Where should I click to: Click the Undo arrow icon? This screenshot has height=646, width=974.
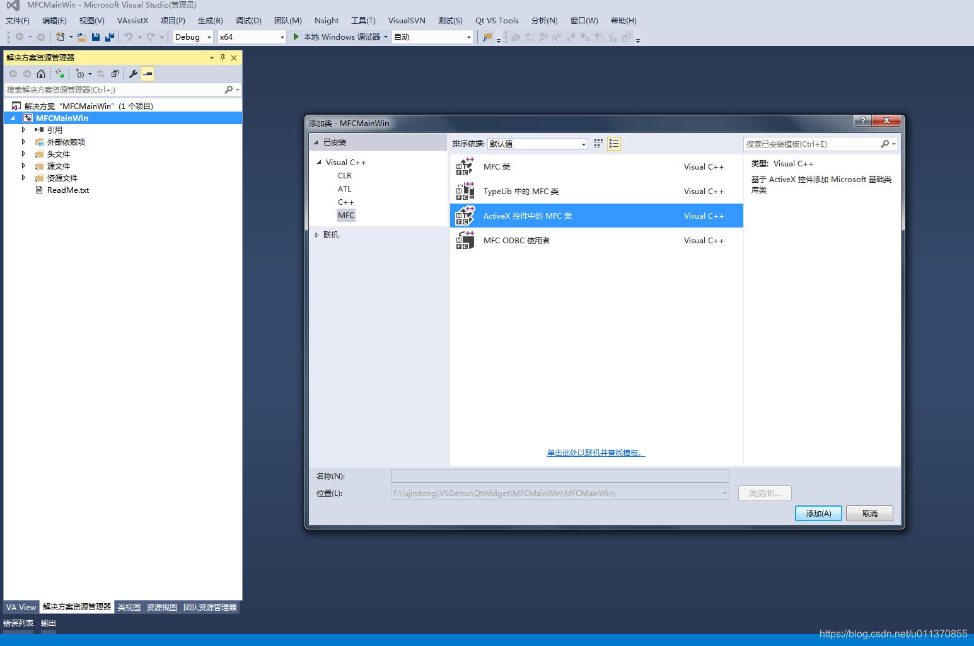129,37
